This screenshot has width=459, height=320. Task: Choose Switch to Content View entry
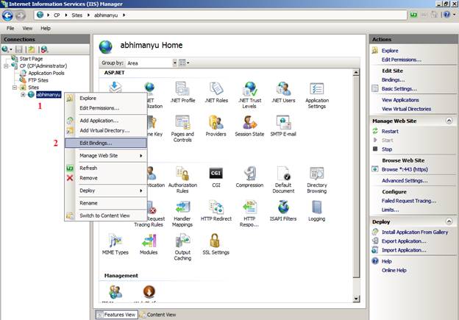click(106, 216)
